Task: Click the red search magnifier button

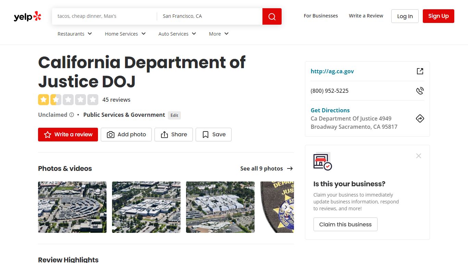Action: coord(272,16)
